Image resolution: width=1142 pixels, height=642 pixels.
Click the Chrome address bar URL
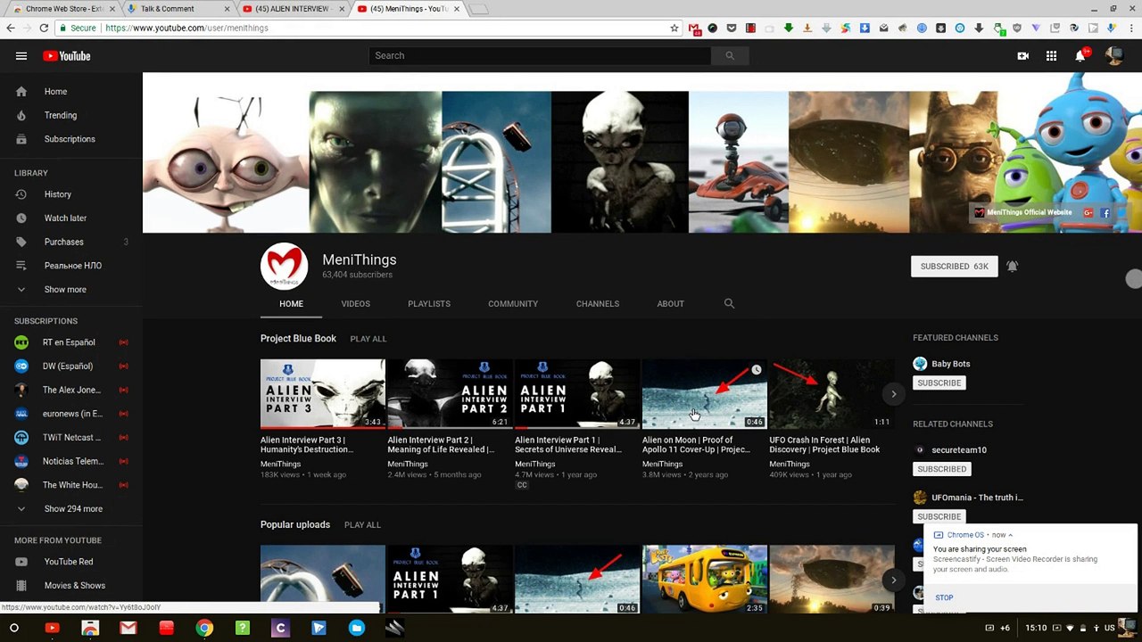(186, 29)
